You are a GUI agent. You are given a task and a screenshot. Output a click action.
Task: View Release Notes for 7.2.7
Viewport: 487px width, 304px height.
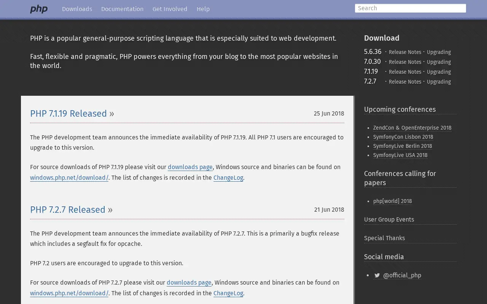(405, 82)
